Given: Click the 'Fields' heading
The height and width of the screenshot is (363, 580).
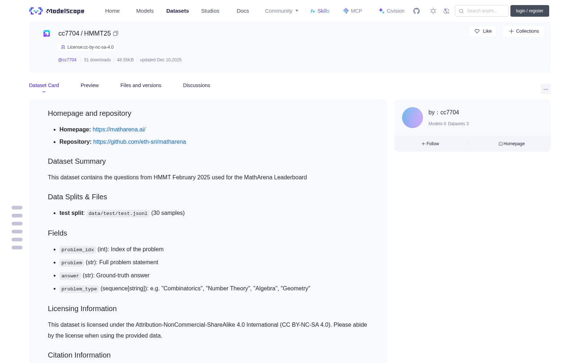Looking at the screenshot, I should (x=58, y=233).
